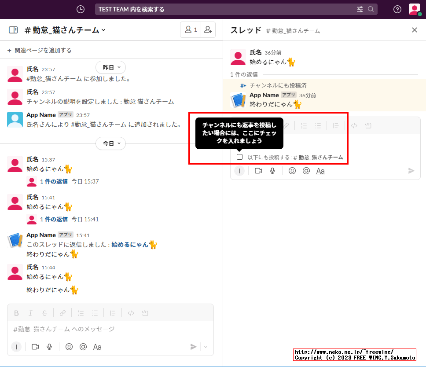Open the history menu next to search
The height and width of the screenshot is (367, 426).
pyautogui.click(x=80, y=9)
